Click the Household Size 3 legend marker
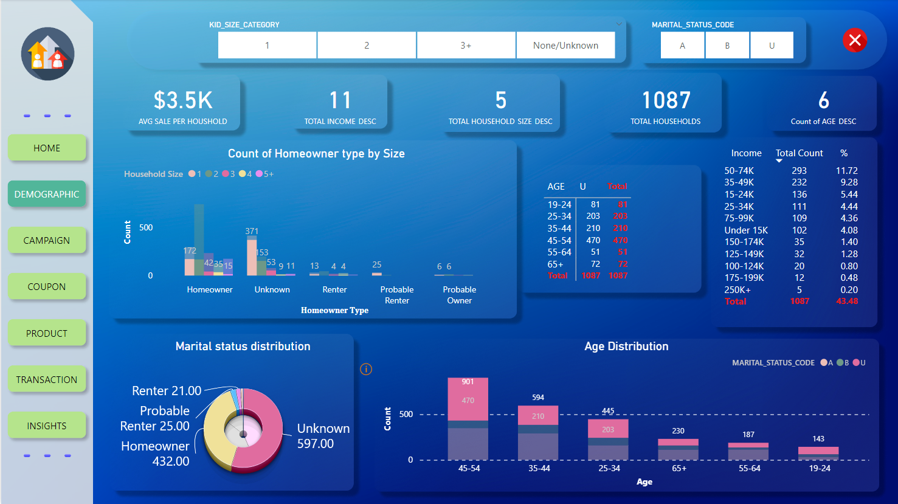Image resolution: width=898 pixels, height=504 pixels. coord(226,174)
